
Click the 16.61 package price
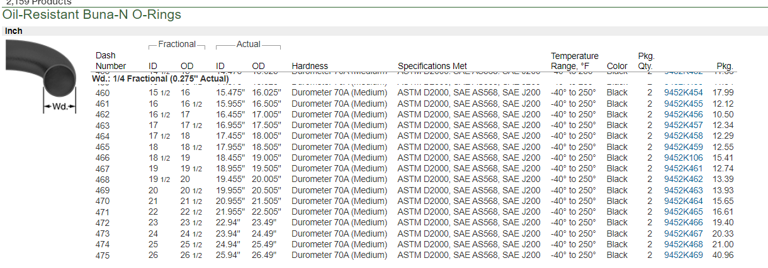pos(723,212)
